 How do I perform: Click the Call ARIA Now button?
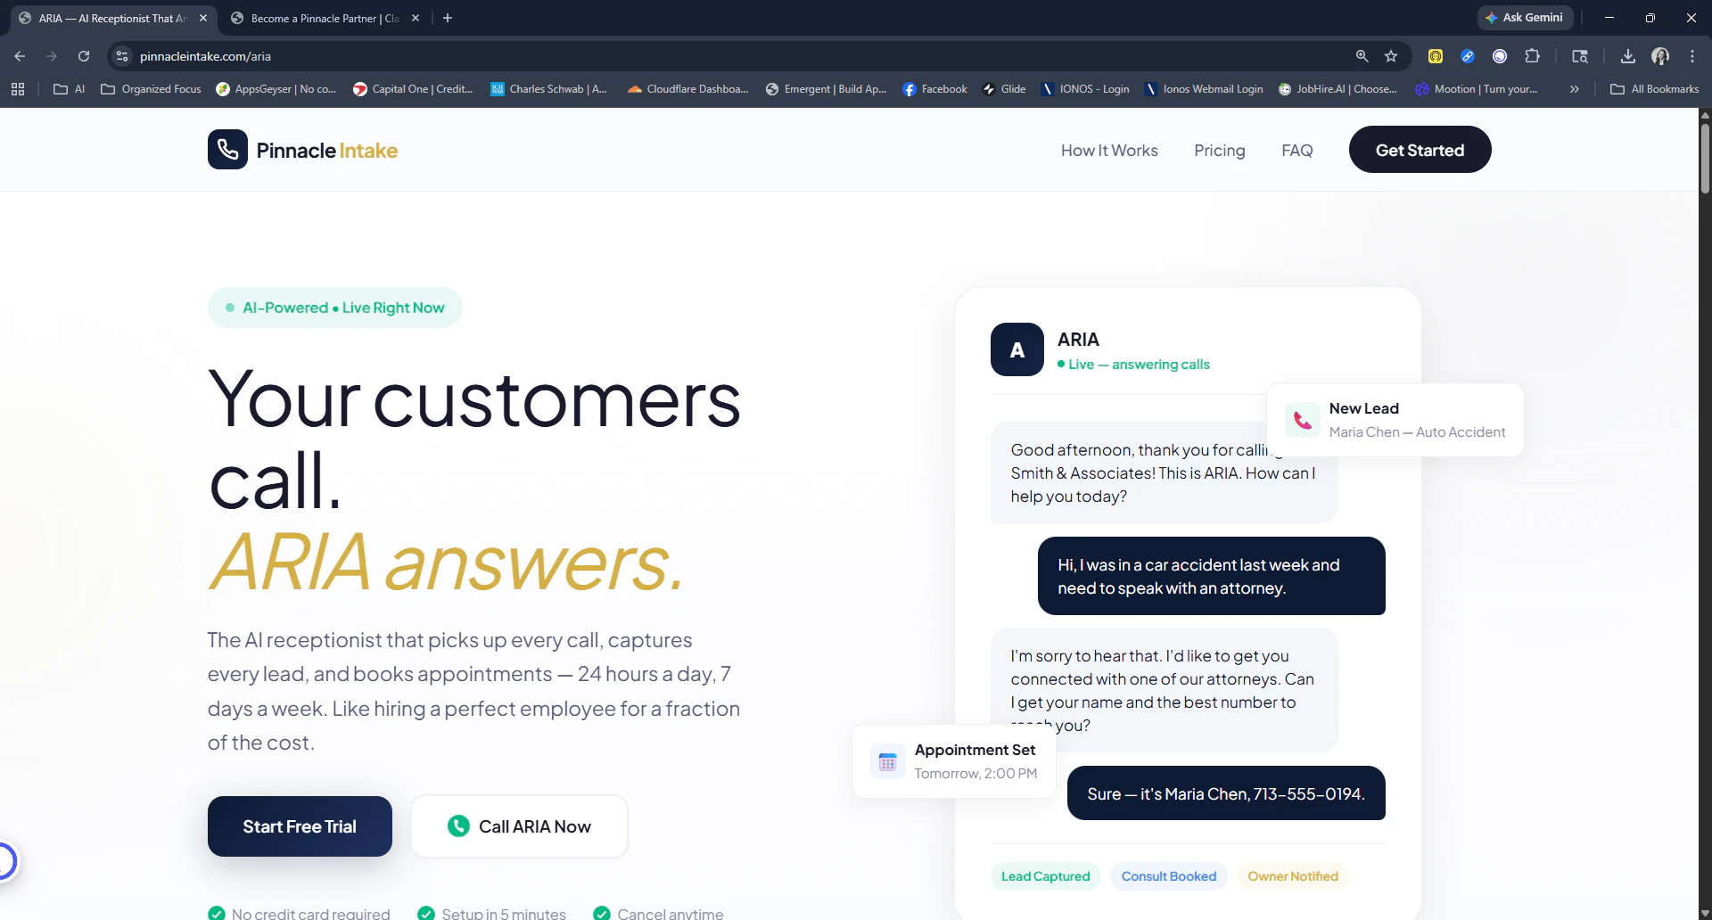pos(519,826)
